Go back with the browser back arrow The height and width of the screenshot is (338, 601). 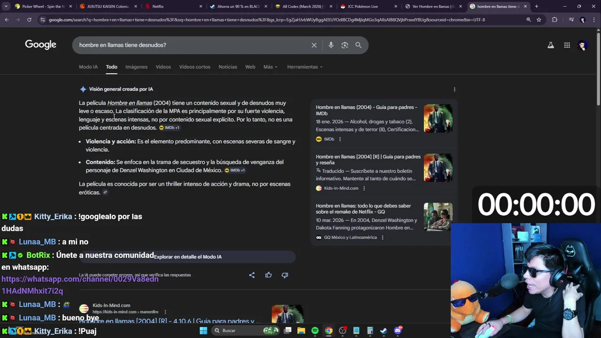pyautogui.click(x=7, y=20)
